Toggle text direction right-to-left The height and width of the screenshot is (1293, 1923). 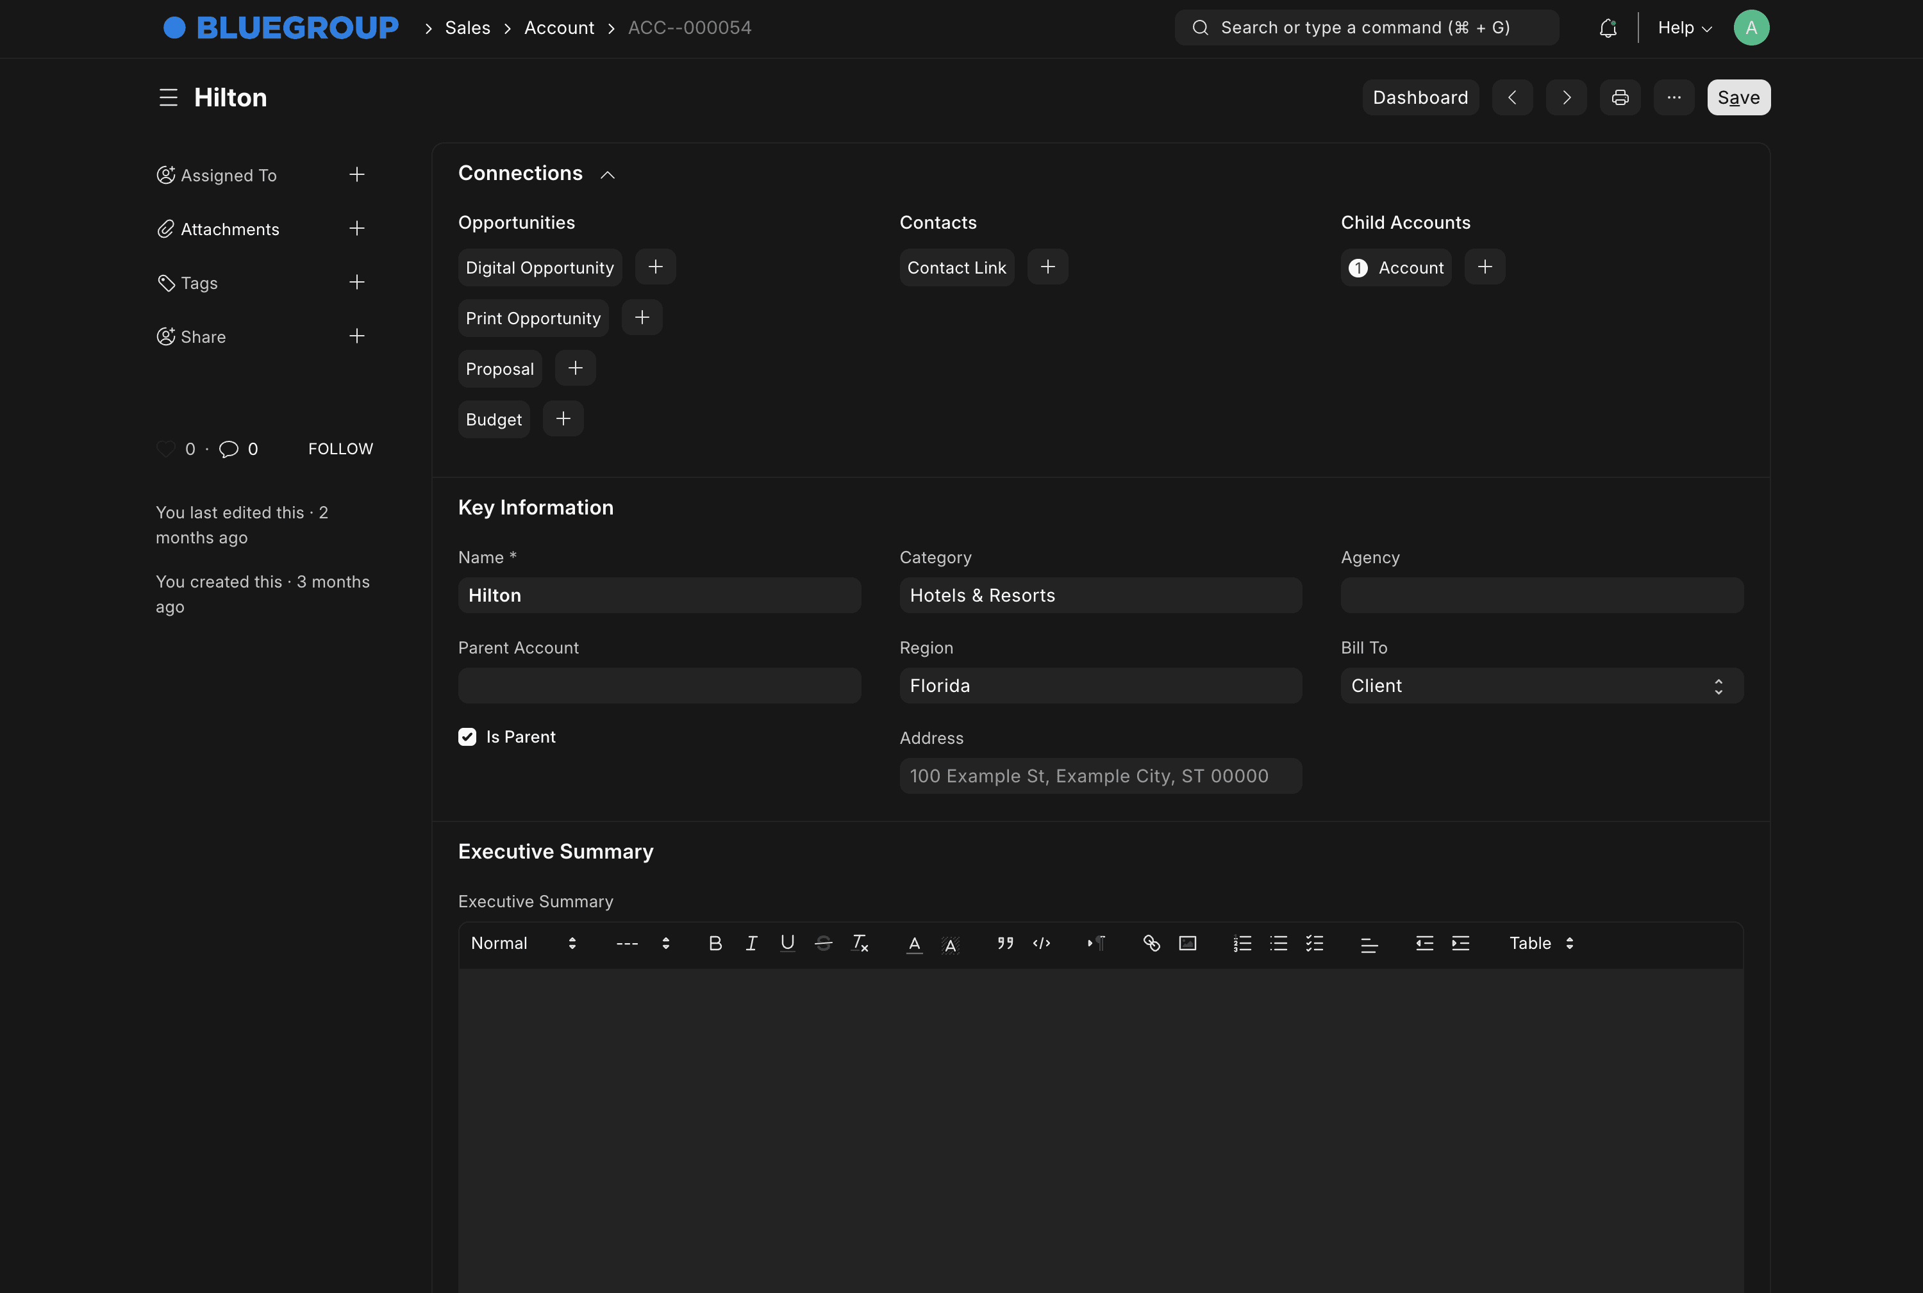coord(1096,943)
